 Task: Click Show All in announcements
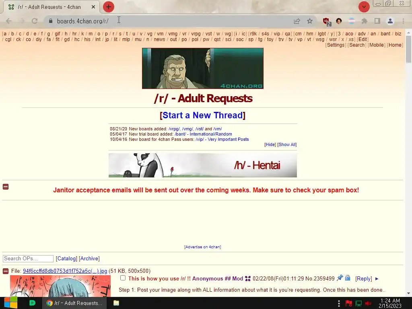click(287, 144)
